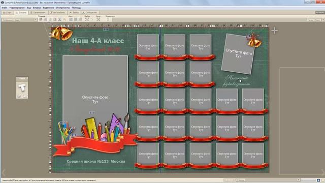The width and height of the screenshot is (325, 183).
Task: Click the crossed-arrows icon in the toolbar
Action: pos(98,19)
